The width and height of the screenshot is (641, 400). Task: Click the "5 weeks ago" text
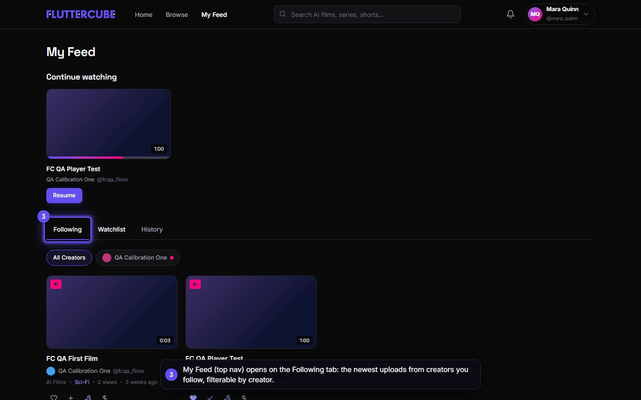coord(141,382)
